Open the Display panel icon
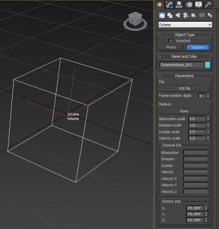Viewport: 219px width, 229px height. coord(198,5)
